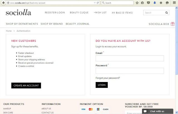This screenshot has width=178, height=114.
Task: Open the browser hamburger menu
Action: 174,2
